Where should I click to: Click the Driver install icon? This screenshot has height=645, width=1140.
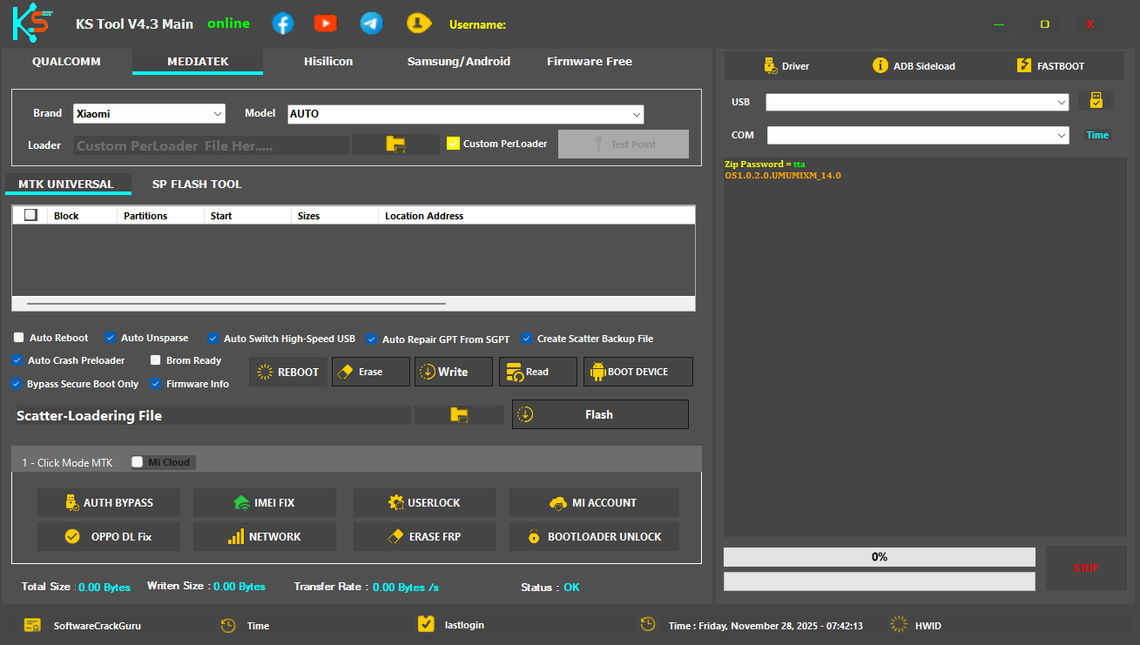[x=771, y=65]
